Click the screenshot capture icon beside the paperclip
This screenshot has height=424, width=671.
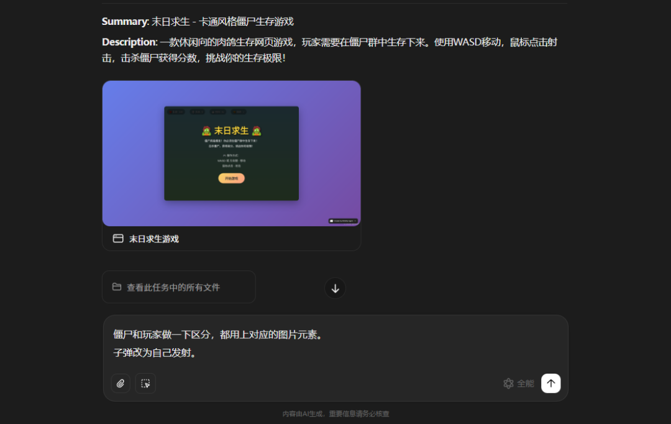point(145,384)
